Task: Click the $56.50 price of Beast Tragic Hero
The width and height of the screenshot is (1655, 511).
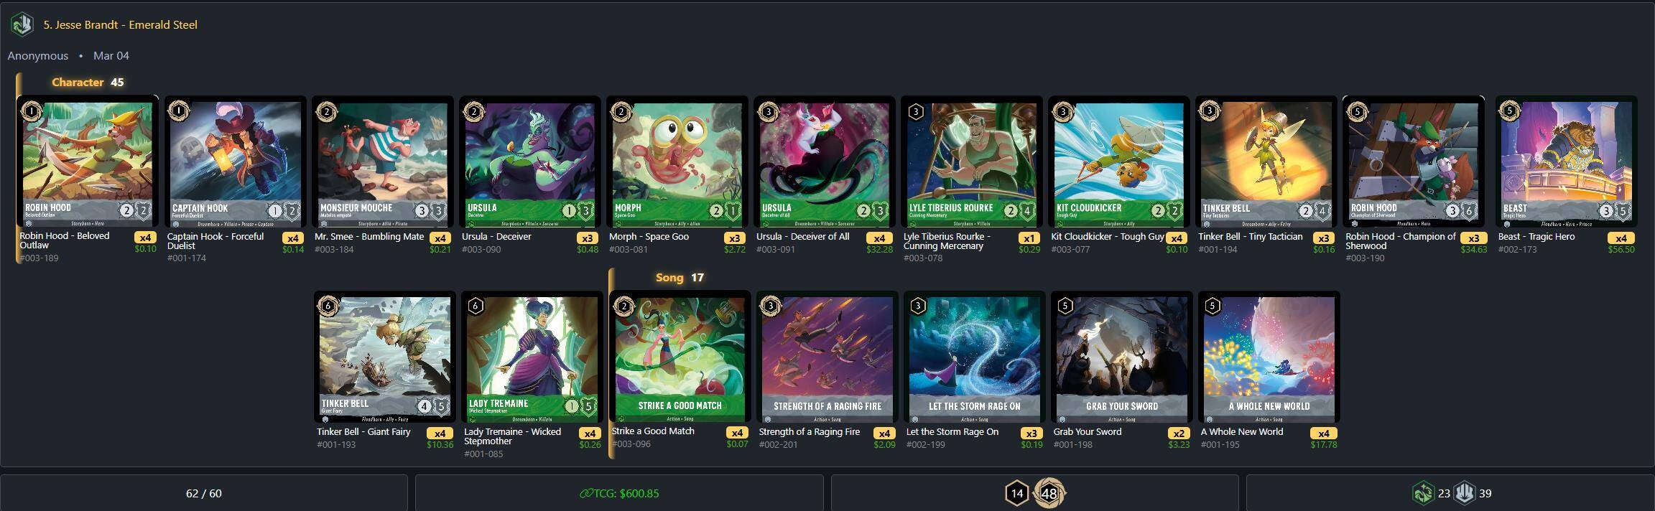Action: click(x=1621, y=250)
